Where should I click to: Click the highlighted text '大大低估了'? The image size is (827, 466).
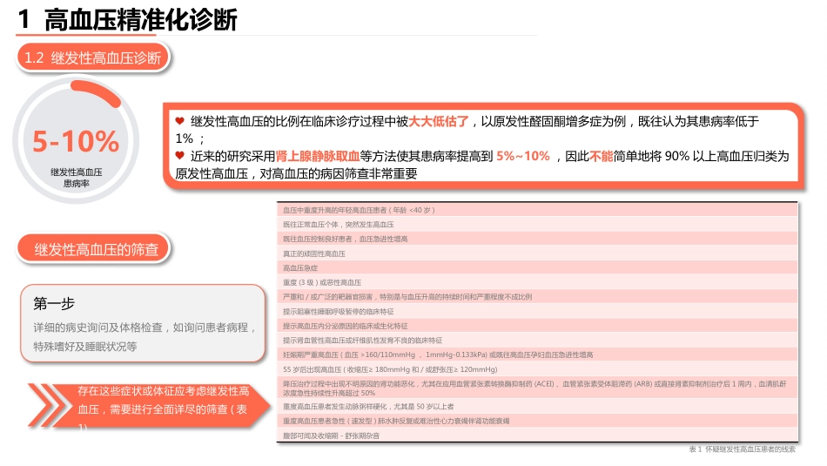coord(439,121)
